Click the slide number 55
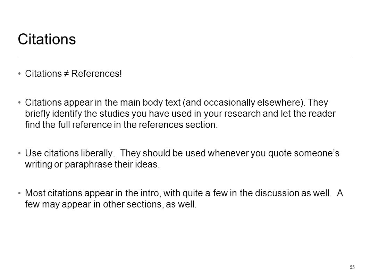 [x=352, y=267]
